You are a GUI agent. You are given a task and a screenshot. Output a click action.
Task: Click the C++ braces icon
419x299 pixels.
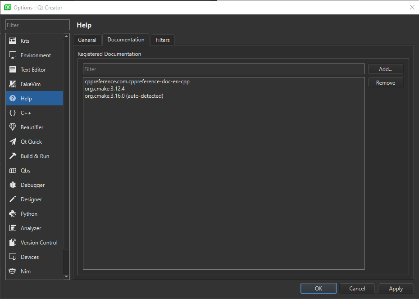[13, 113]
